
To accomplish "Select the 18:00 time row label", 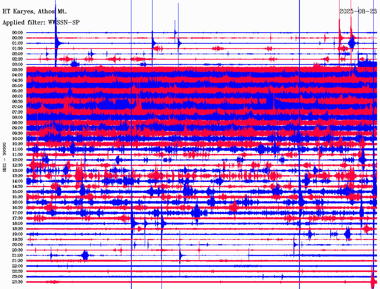I will pyautogui.click(x=17, y=224).
